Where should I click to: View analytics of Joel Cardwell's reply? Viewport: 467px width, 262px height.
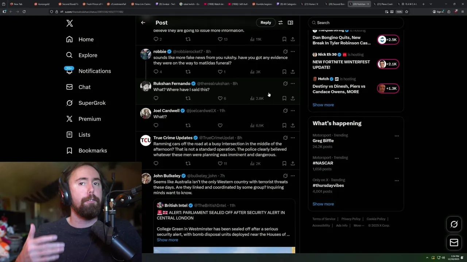pyautogui.click(x=257, y=126)
